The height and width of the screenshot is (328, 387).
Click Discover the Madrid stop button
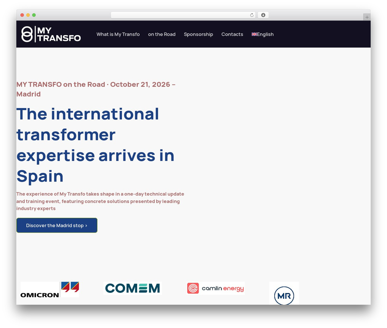(x=57, y=225)
